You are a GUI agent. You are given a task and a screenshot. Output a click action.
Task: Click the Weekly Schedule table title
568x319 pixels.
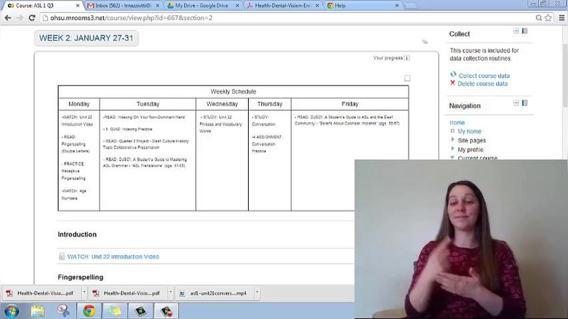click(233, 91)
